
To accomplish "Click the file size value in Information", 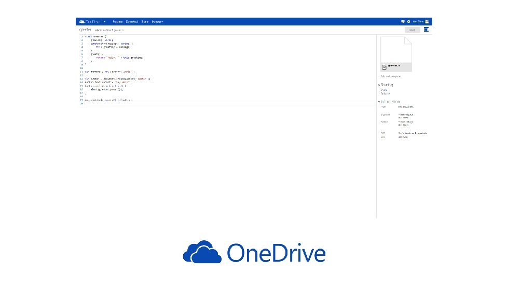I will pyautogui.click(x=403, y=138).
